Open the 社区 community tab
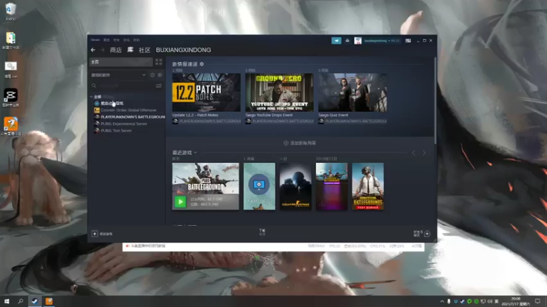This screenshot has width=547, height=307. 144,50
